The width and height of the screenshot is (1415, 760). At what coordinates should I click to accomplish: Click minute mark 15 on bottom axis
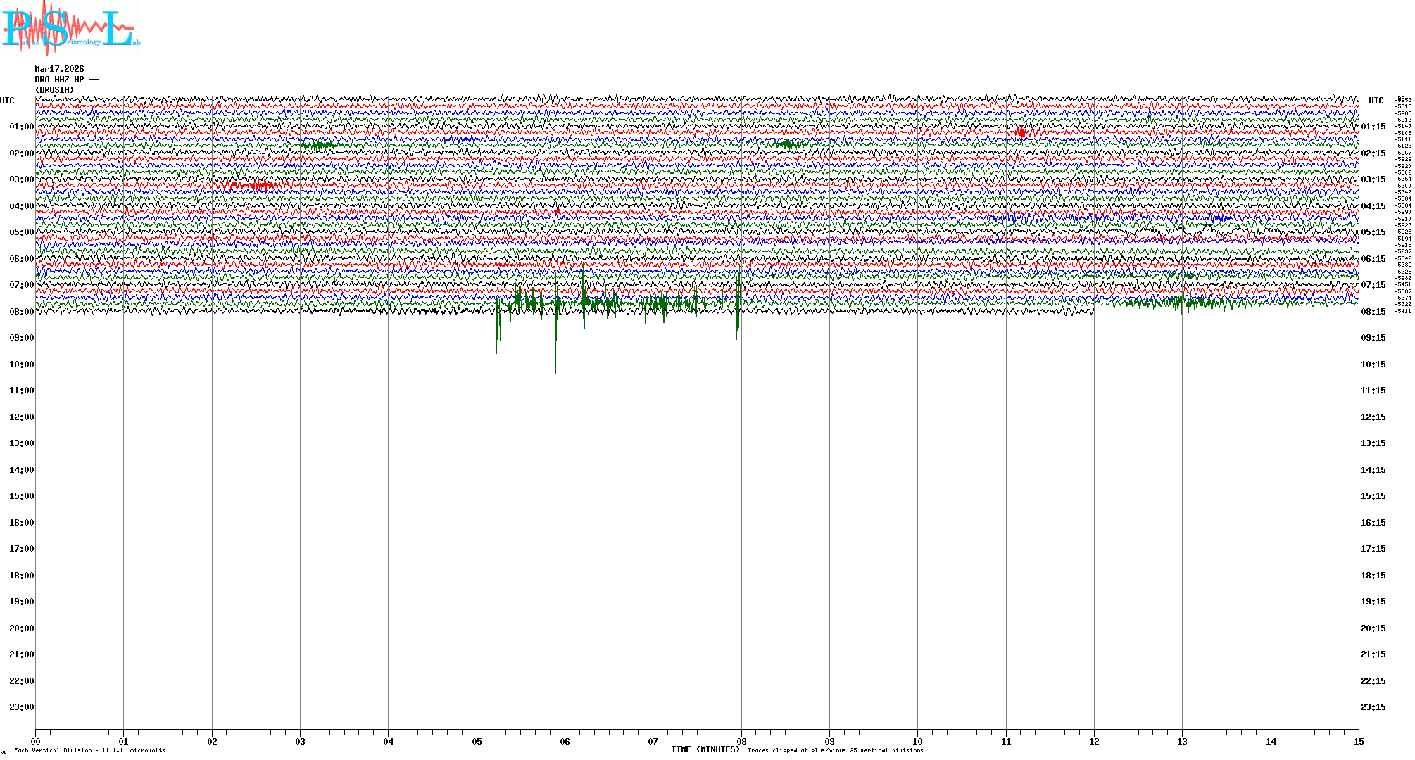pyautogui.click(x=1359, y=741)
